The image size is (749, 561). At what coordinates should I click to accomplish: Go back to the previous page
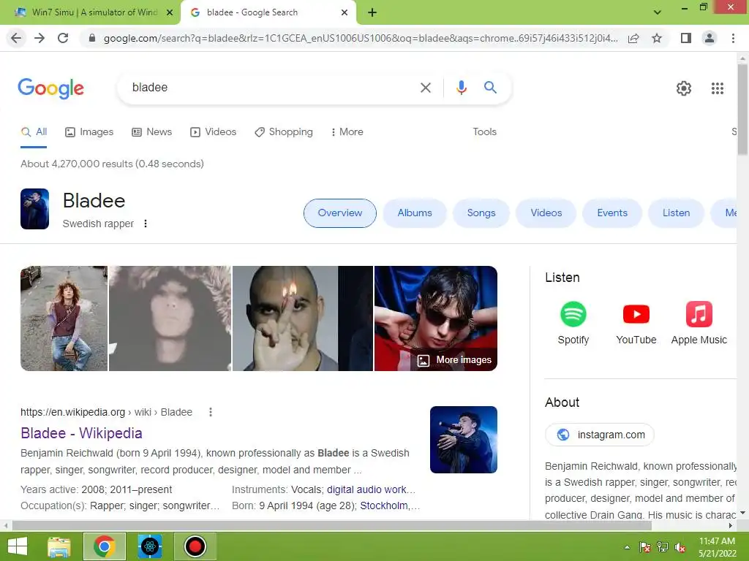[x=16, y=38]
